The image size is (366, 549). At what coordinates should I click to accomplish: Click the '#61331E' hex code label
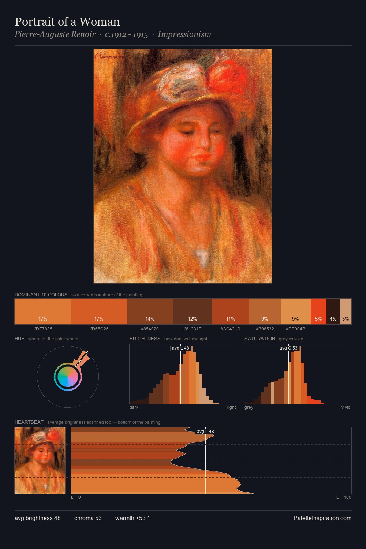pyautogui.click(x=193, y=329)
